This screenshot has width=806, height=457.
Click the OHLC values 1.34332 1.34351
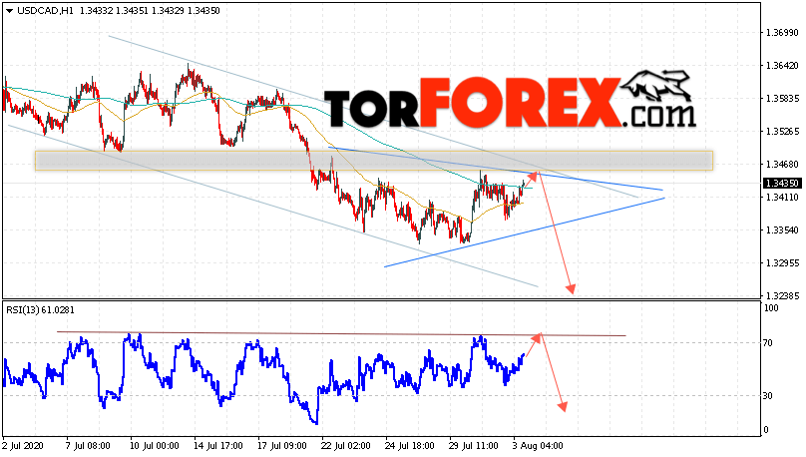pos(114,11)
